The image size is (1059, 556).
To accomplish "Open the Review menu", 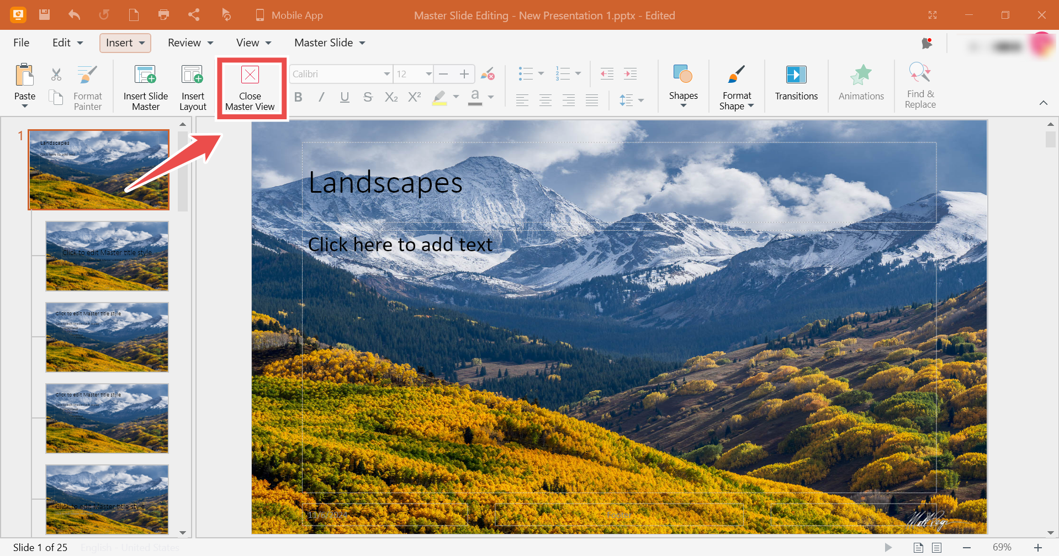I will coord(190,43).
